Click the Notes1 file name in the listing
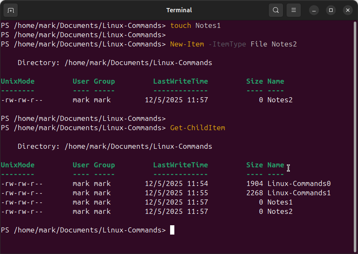 pyautogui.click(x=280, y=202)
